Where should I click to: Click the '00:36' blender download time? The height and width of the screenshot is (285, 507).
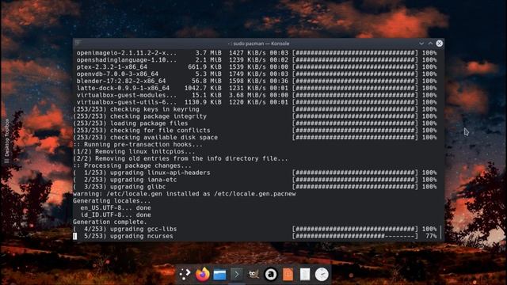click(x=279, y=81)
